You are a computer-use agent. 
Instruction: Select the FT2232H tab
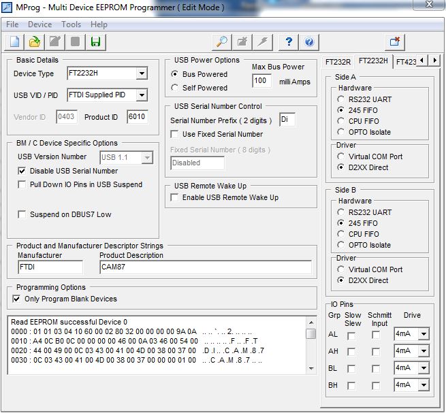tap(373, 61)
